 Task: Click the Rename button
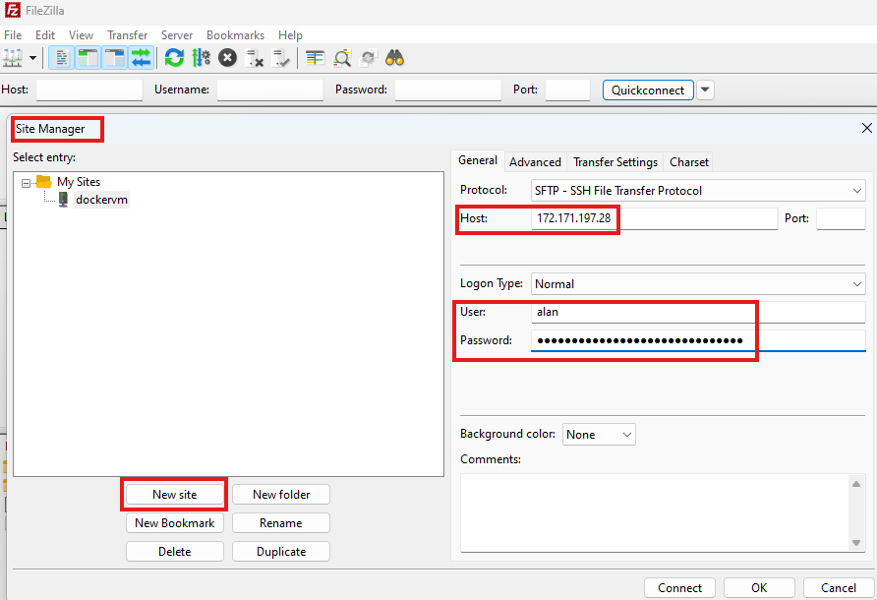[281, 522]
